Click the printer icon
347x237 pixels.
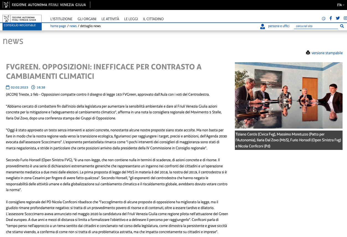(308, 53)
